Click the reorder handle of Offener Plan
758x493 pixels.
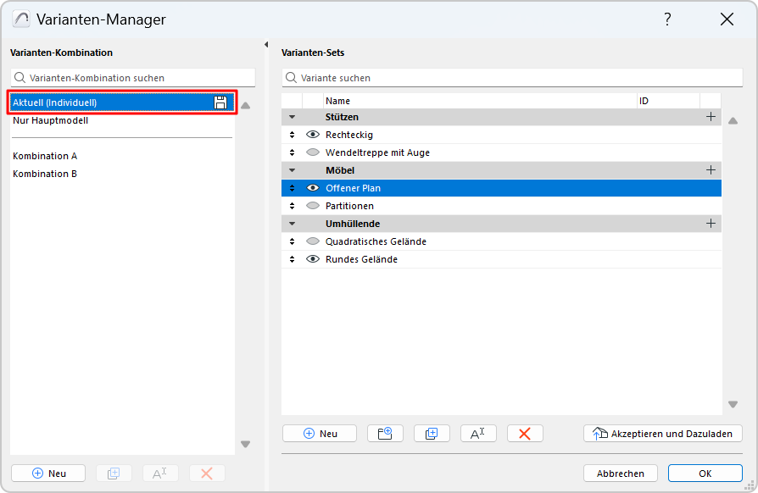(x=292, y=188)
